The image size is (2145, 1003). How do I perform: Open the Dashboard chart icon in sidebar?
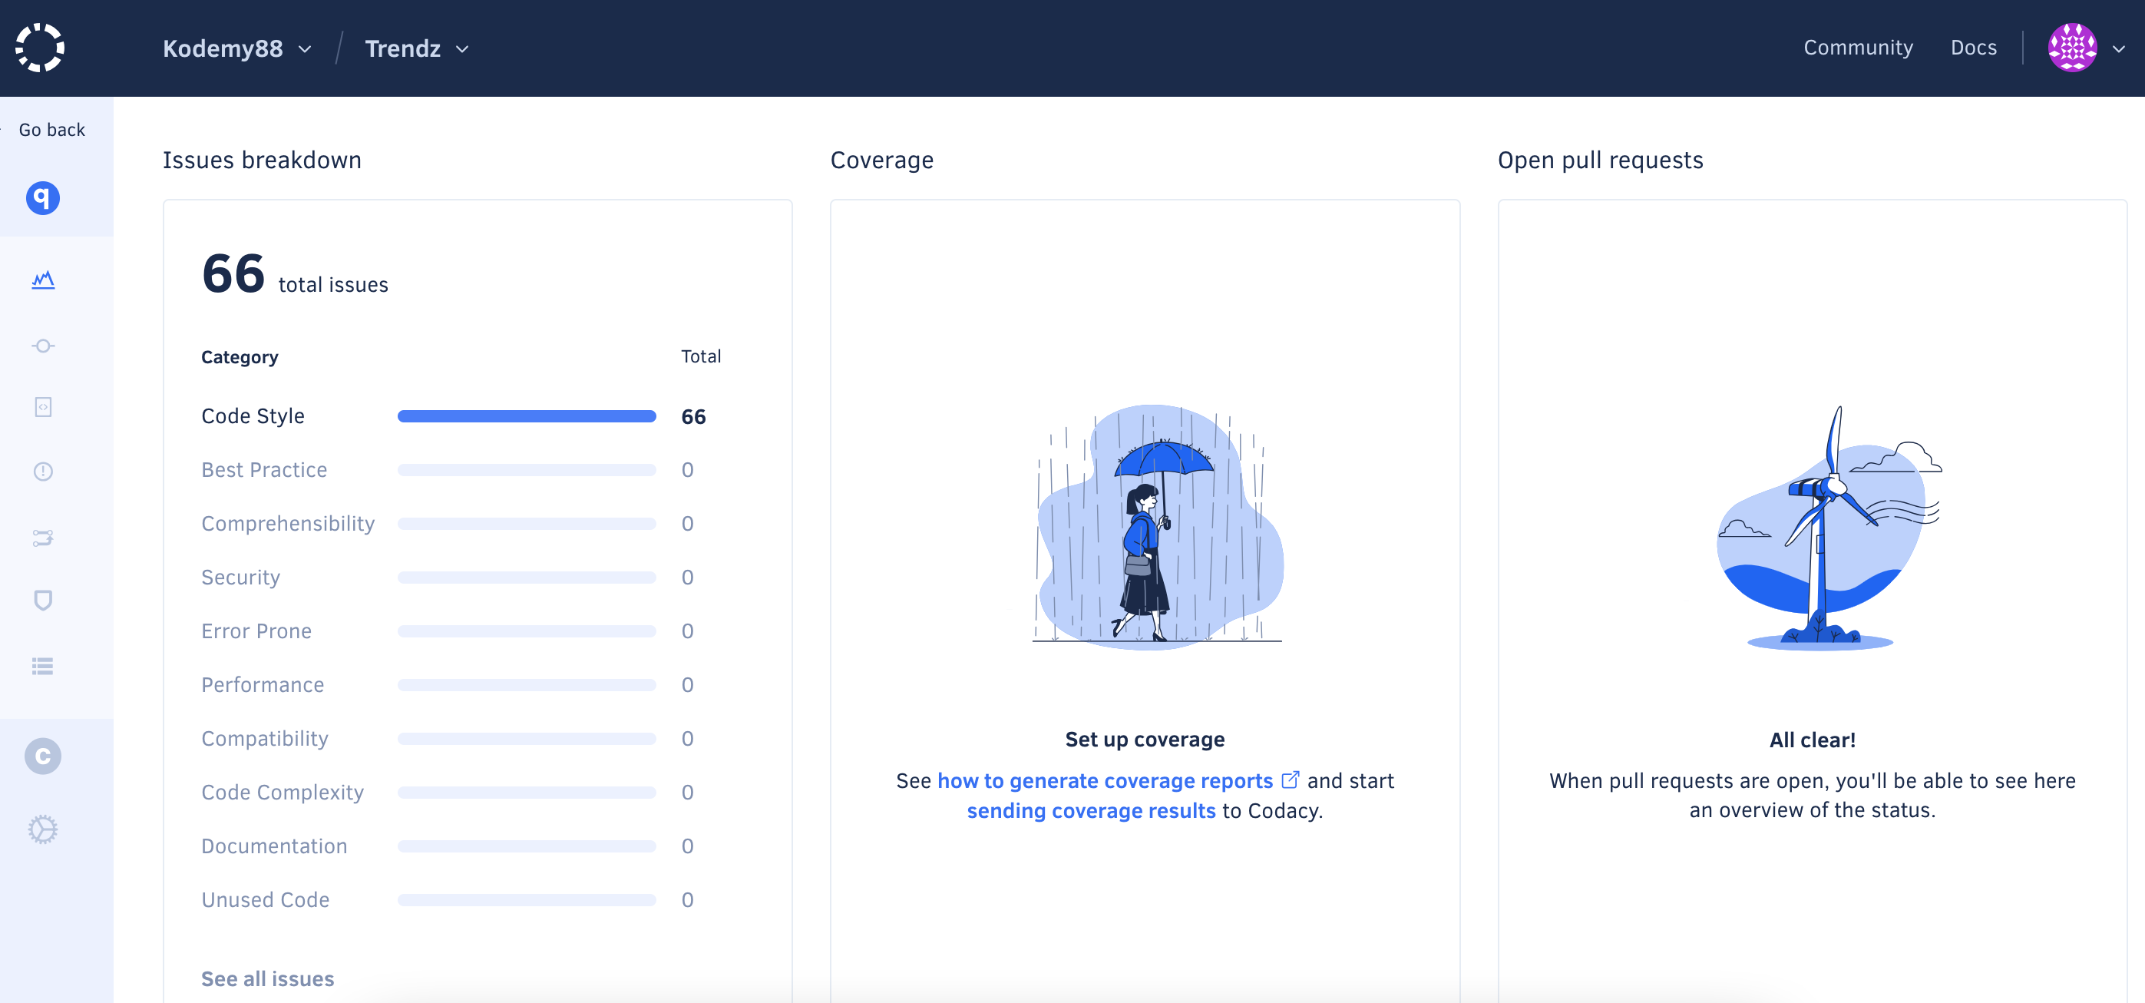point(43,280)
